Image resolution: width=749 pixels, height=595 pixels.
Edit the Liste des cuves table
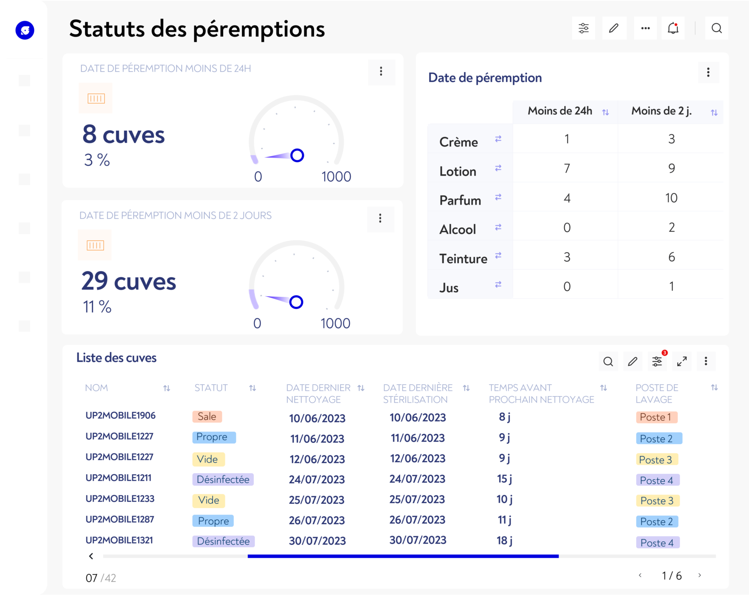click(x=632, y=362)
